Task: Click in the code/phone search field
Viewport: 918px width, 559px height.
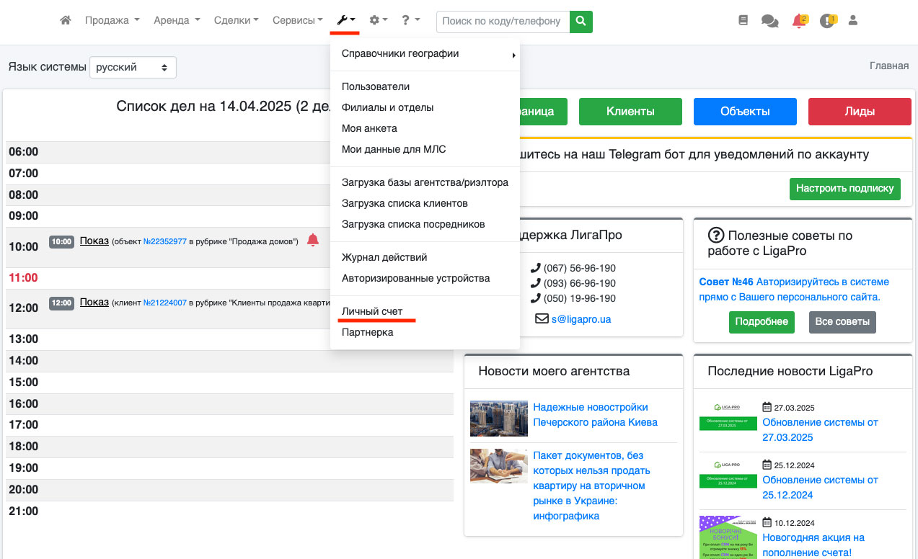Action: point(503,22)
